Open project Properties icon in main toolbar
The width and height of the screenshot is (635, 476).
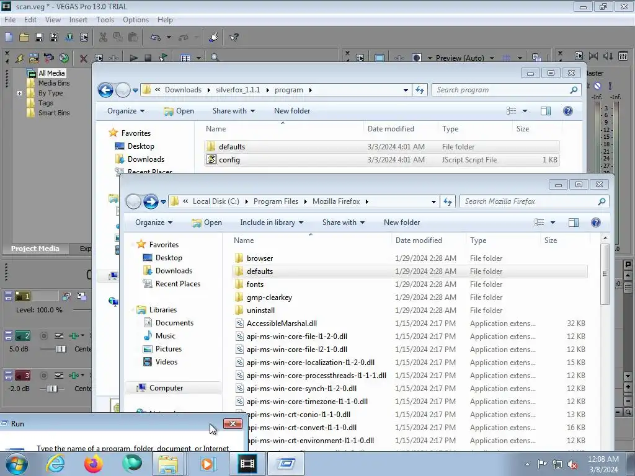84,37
